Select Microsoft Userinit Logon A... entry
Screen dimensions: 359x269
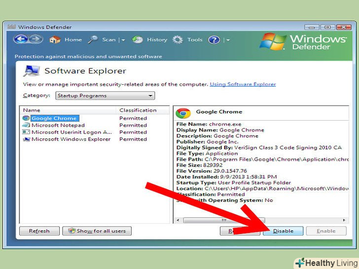click(72, 132)
